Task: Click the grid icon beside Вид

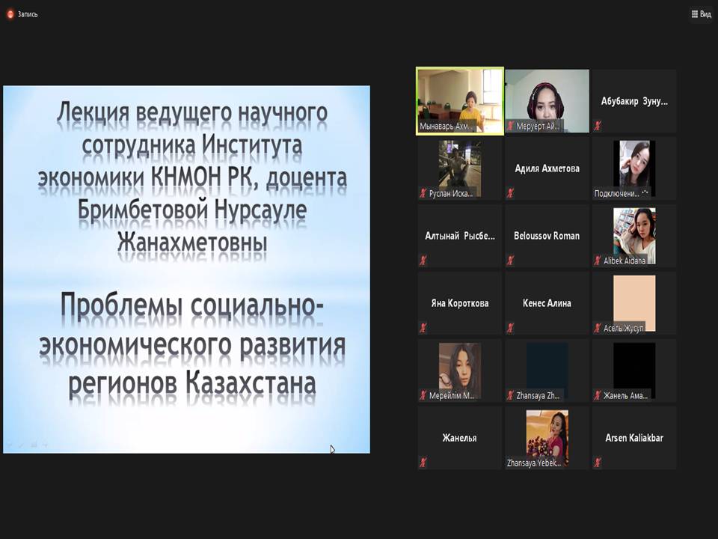Action: (693, 14)
